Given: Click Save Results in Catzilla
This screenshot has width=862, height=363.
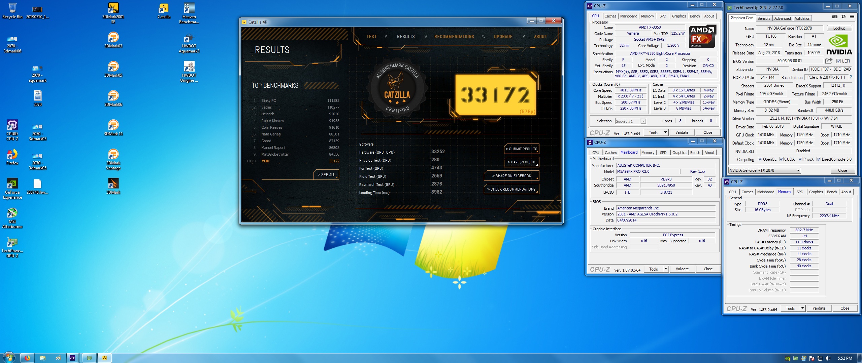Looking at the screenshot, I should pos(522,162).
